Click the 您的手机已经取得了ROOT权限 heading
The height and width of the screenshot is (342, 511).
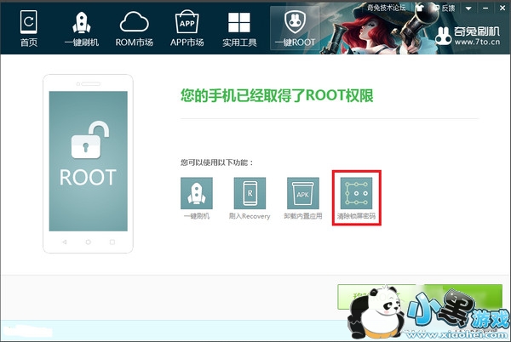click(x=277, y=95)
